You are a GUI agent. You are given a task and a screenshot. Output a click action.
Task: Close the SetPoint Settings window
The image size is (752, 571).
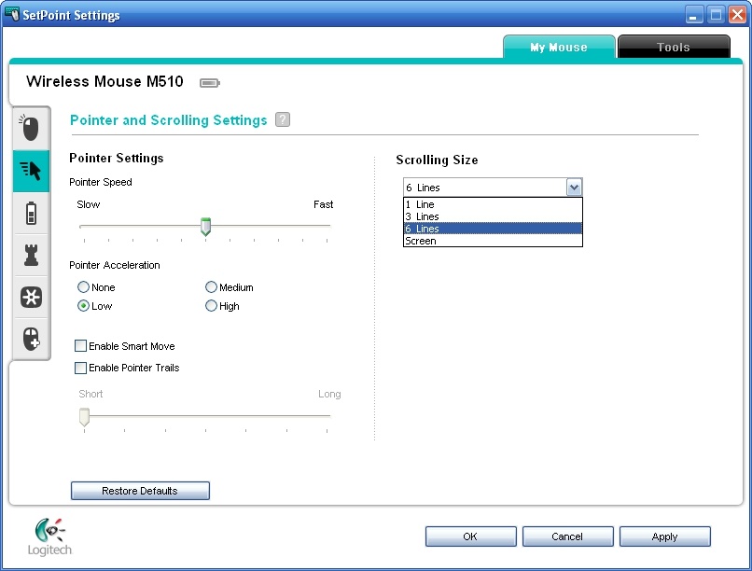click(738, 14)
